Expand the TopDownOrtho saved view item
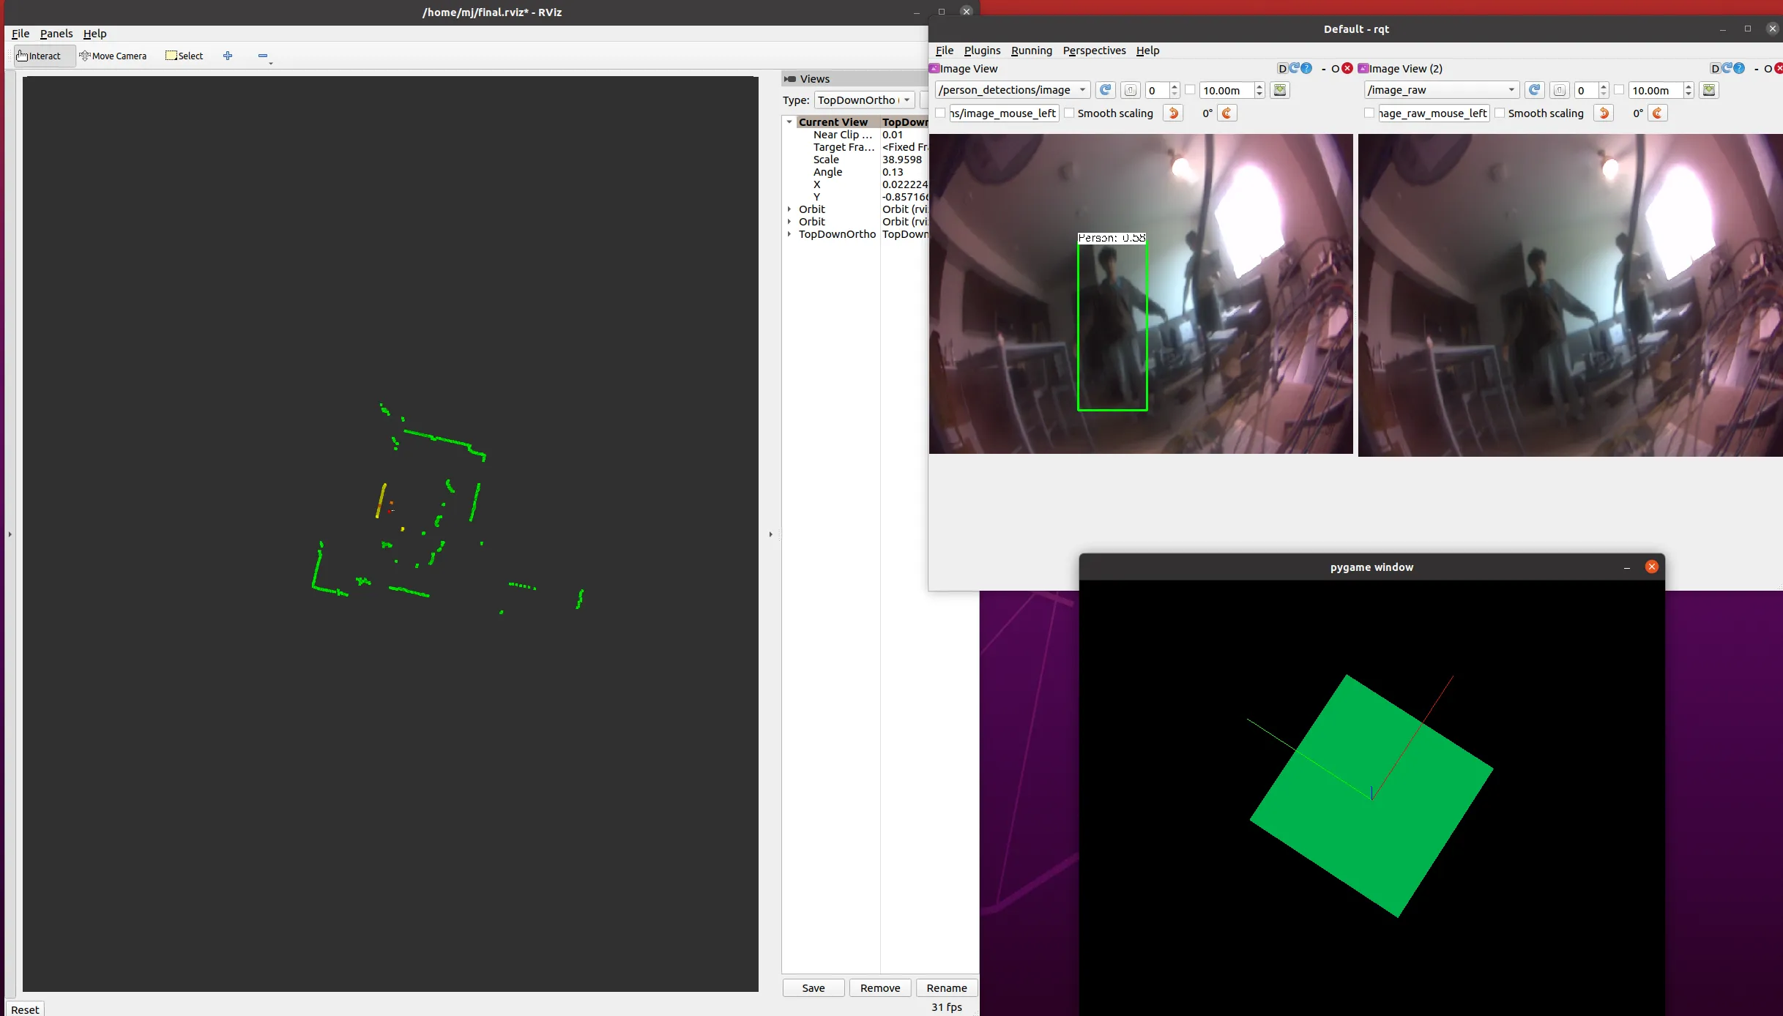Image resolution: width=1783 pixels, height=1016 pixels. tap(789, 234)
